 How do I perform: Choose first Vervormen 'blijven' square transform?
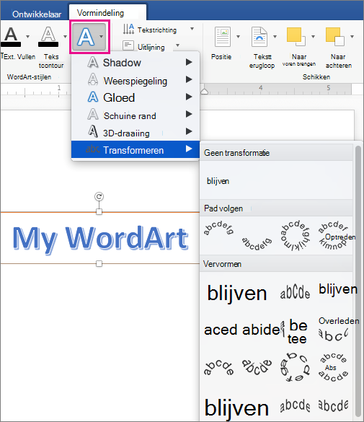coord(237,293)
